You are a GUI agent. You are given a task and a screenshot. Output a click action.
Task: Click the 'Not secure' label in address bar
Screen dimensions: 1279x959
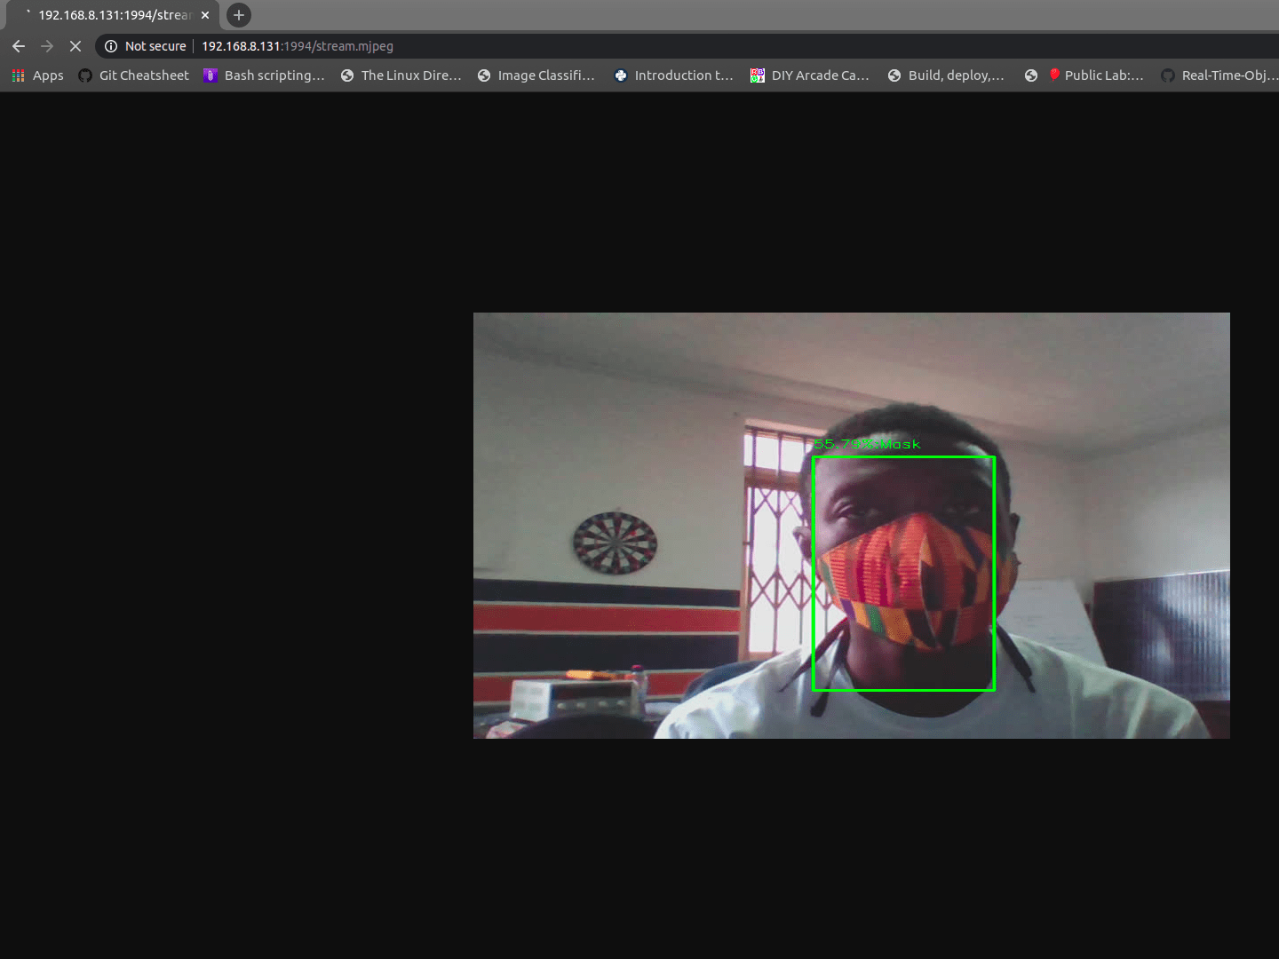point(155,46)
